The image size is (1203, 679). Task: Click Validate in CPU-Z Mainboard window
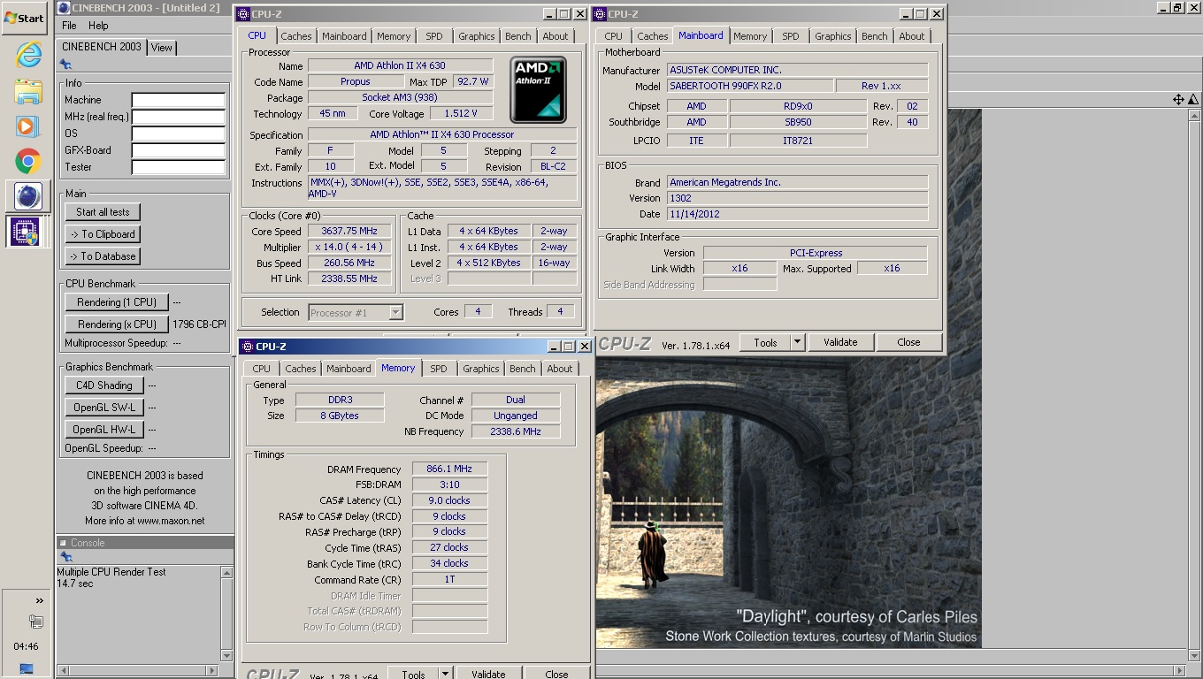tap(840, 342)
